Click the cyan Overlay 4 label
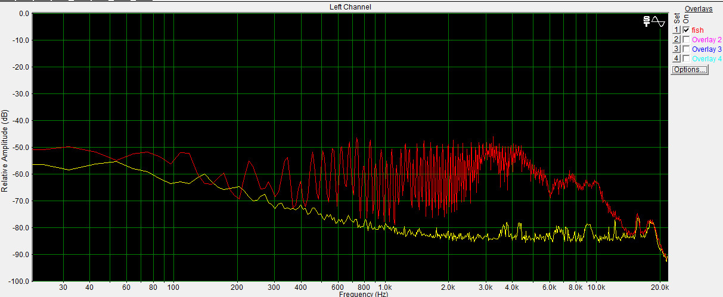This screenshot has height=297, width=723. (x=706, y=58)
